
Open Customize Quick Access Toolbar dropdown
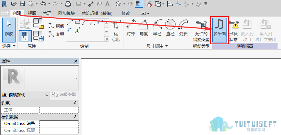[206, 3]
